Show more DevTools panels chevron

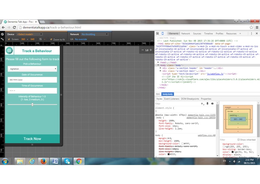click(240, 34)
